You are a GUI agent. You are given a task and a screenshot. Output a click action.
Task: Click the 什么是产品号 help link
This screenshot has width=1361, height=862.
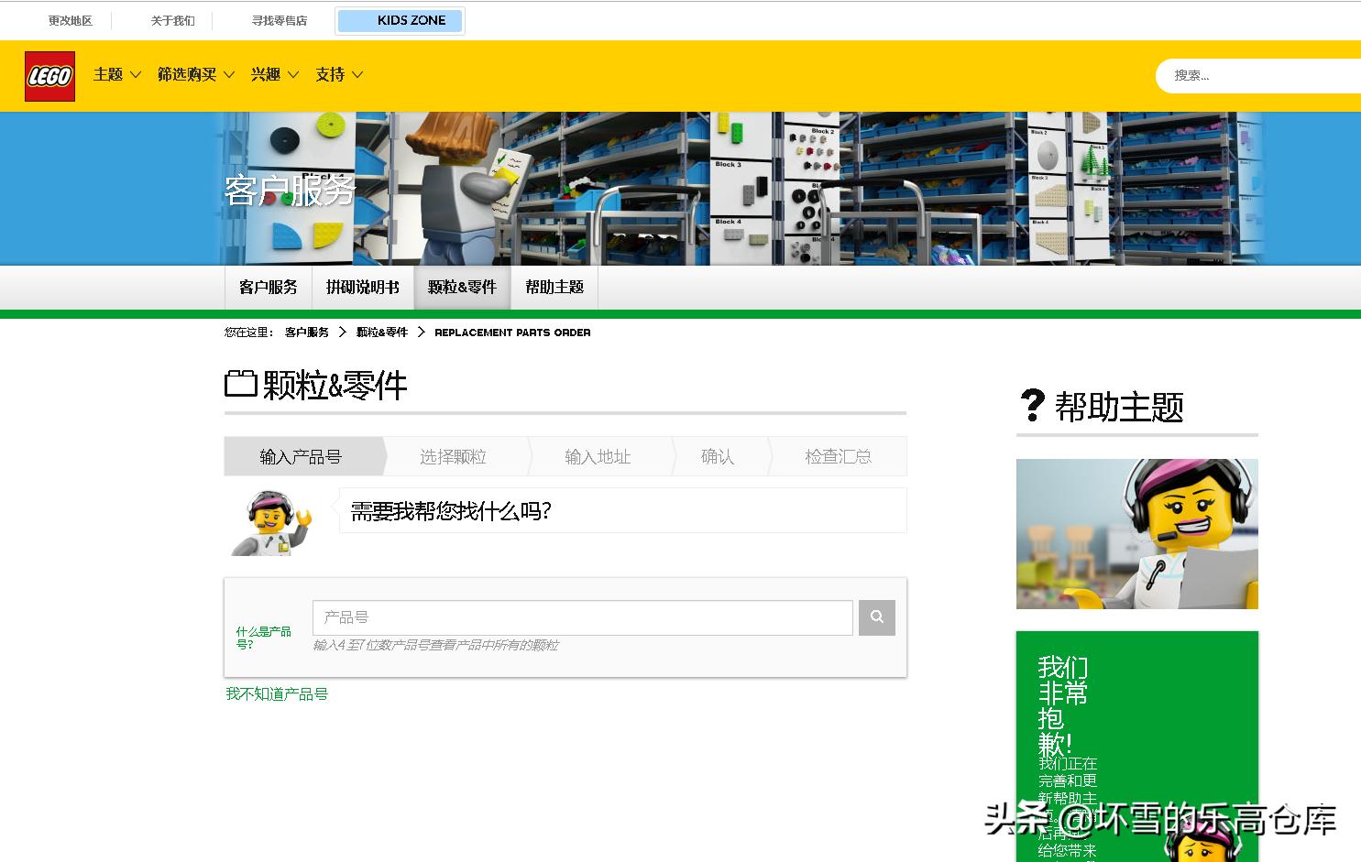tap(262, 635)
